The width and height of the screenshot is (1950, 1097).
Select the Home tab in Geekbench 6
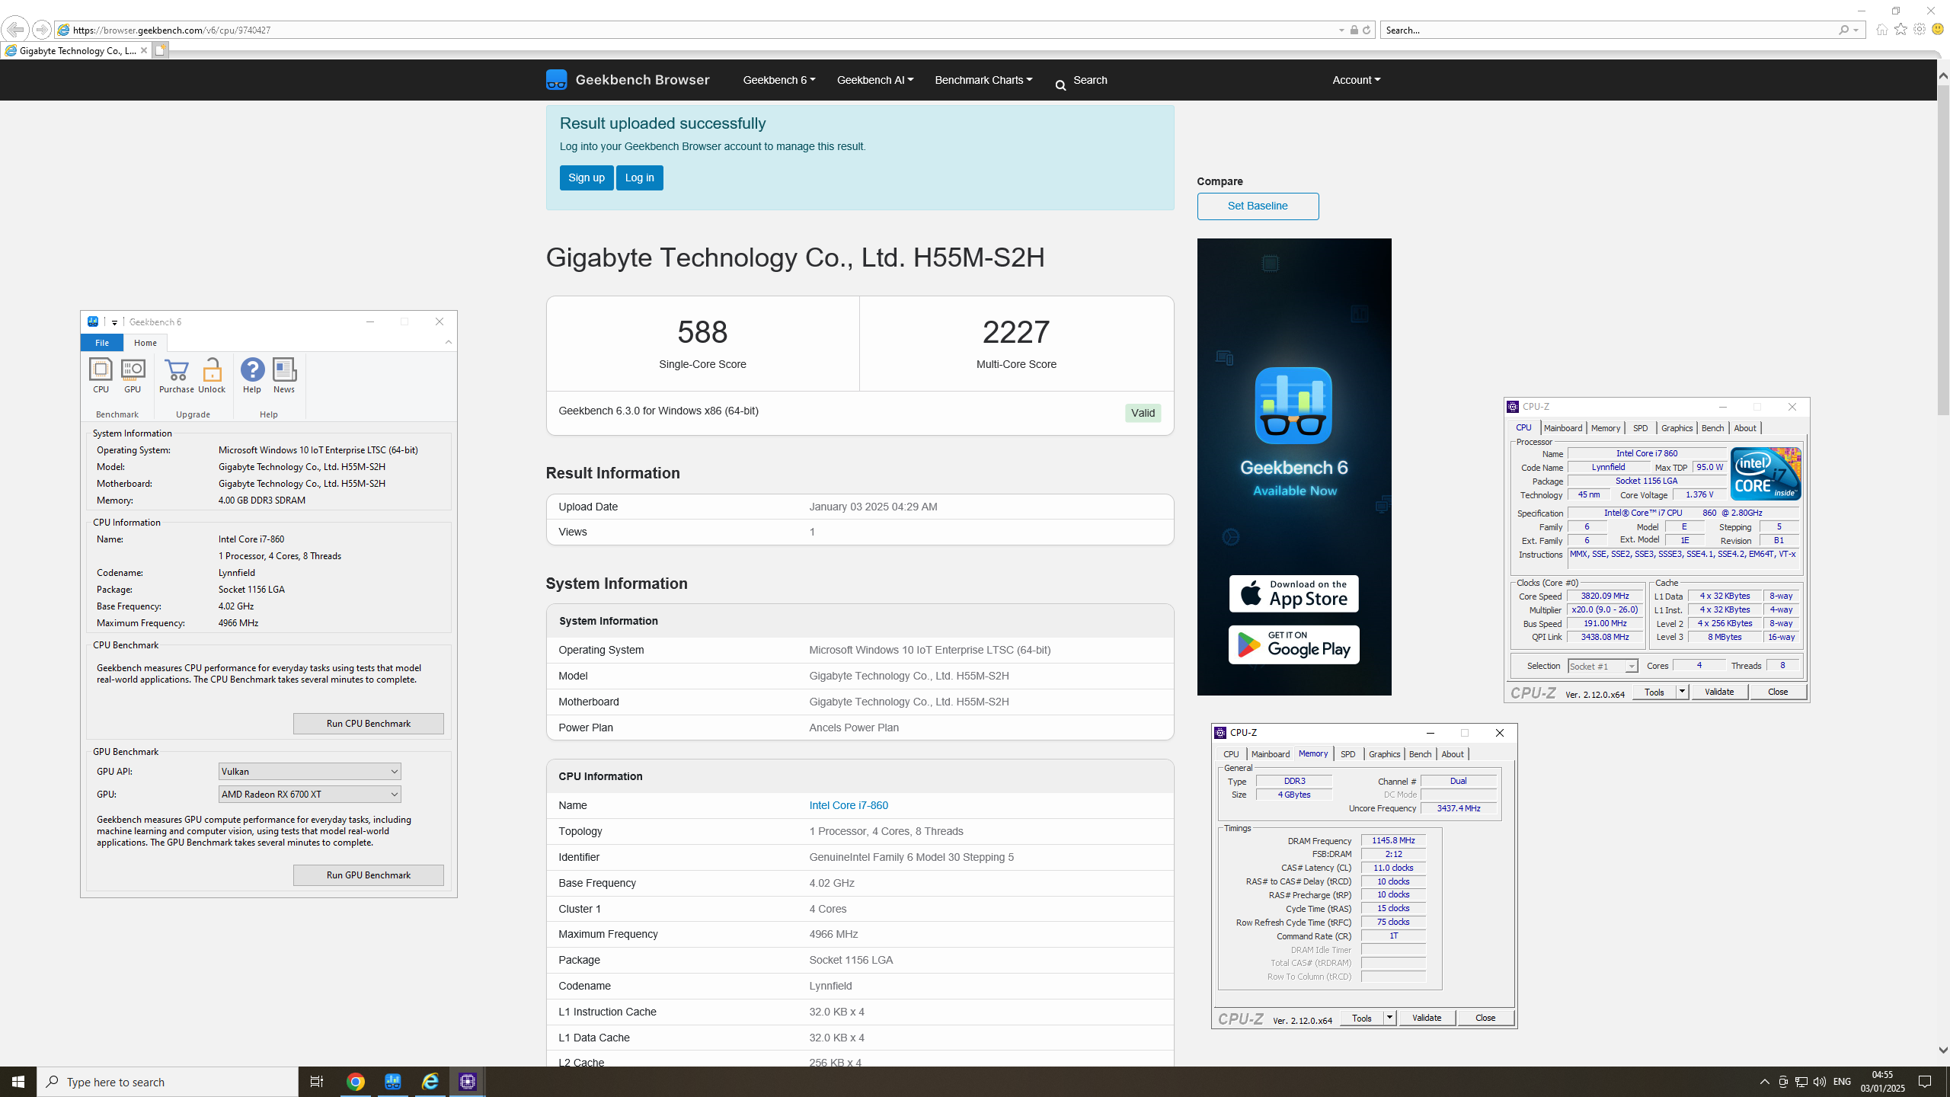145,343
